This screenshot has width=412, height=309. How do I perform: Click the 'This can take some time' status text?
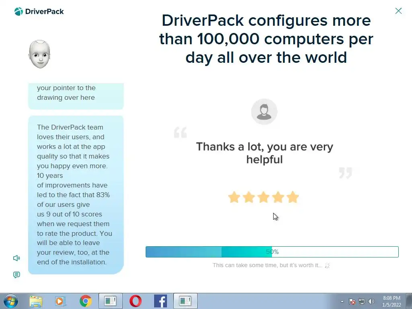pos(267,265)
